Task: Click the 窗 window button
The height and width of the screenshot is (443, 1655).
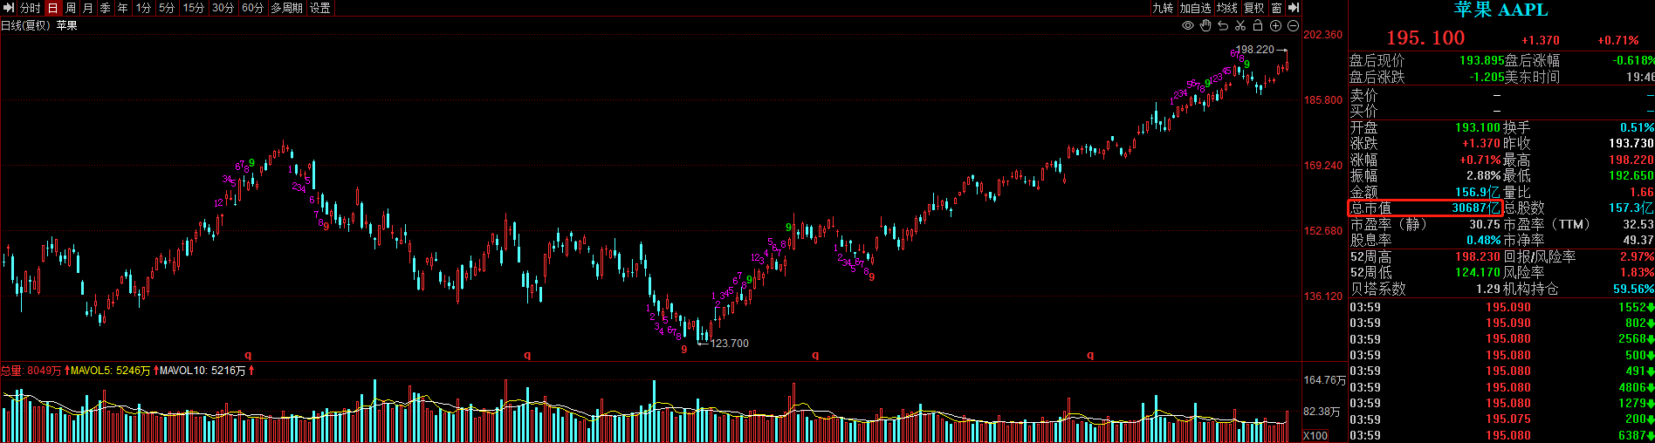Action: coord(1277,8)
